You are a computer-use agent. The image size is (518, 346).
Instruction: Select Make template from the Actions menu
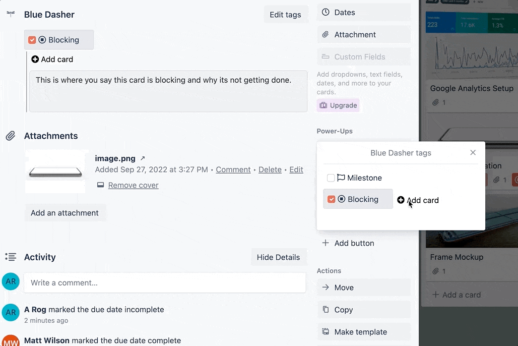[362, 332]
